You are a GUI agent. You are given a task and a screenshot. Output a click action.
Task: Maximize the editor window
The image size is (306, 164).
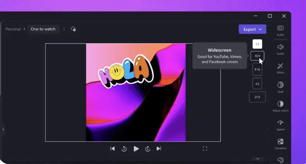click(270, 16)
